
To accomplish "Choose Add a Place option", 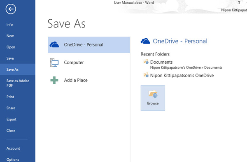I will tap(89, 80).
